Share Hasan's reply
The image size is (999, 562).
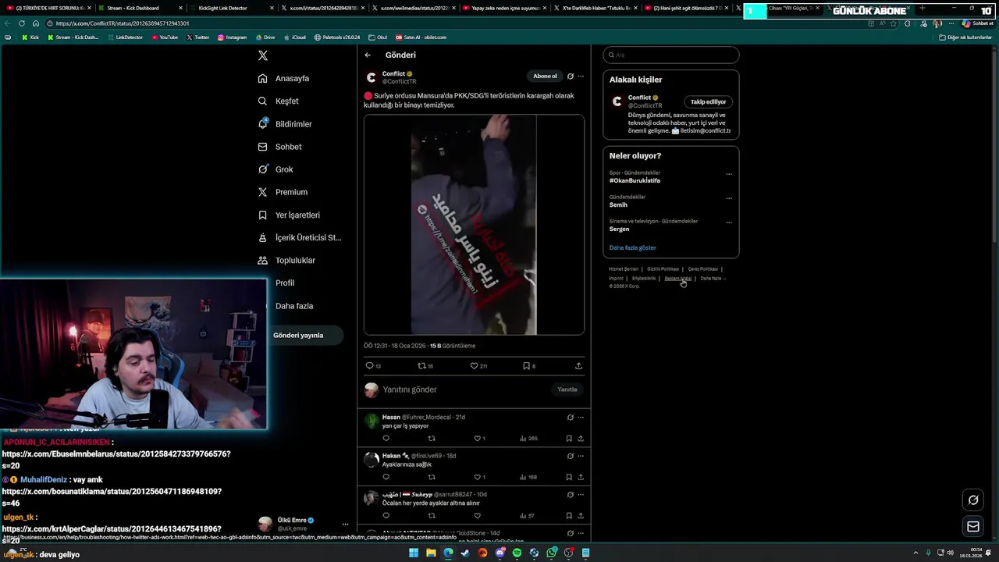click(x=581, y=439)
